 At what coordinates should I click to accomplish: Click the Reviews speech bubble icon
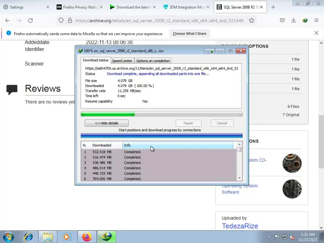pos(12,90)
